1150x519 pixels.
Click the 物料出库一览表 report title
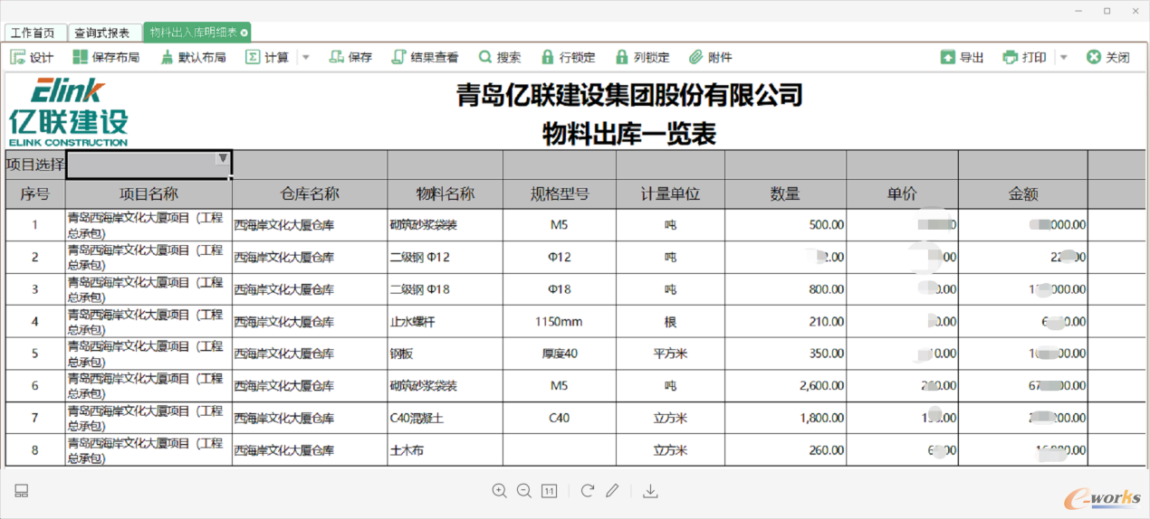click(x=629, y=134)
